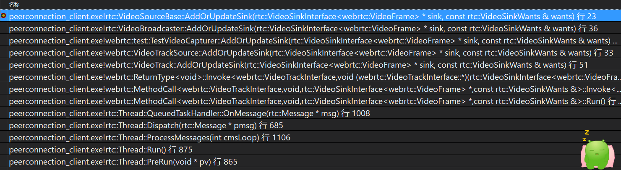Select the VideoBroadcaster::AddOrUpdateSink frame
This screenshot has height=170, width=621.
tap(315, 28)
